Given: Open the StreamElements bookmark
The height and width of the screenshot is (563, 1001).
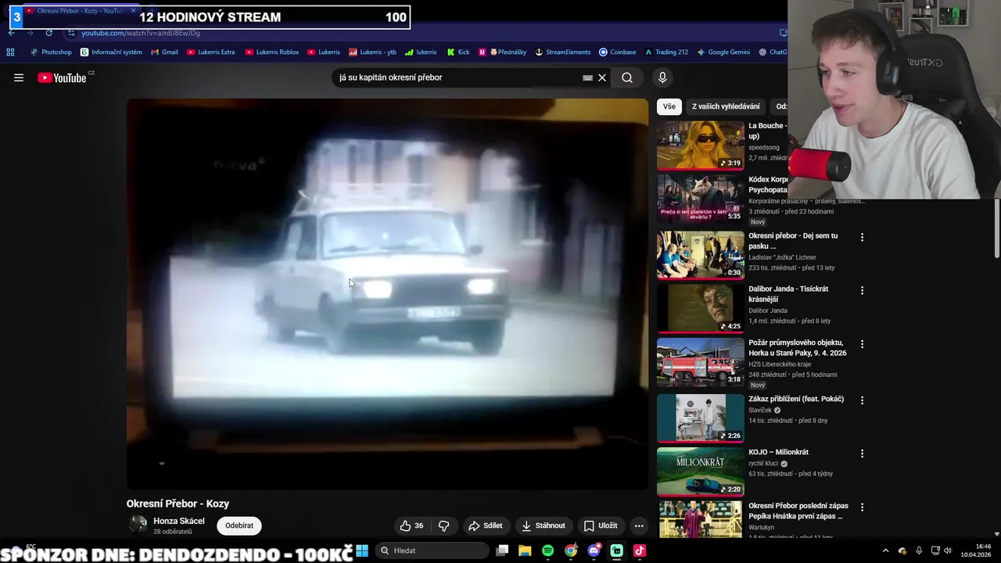Looking at the screenshot, I should tap(563, 52).
